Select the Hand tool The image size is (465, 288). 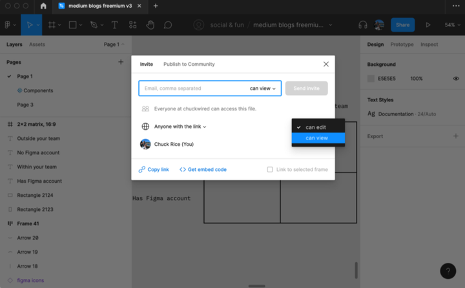click(x=150, y=25)
